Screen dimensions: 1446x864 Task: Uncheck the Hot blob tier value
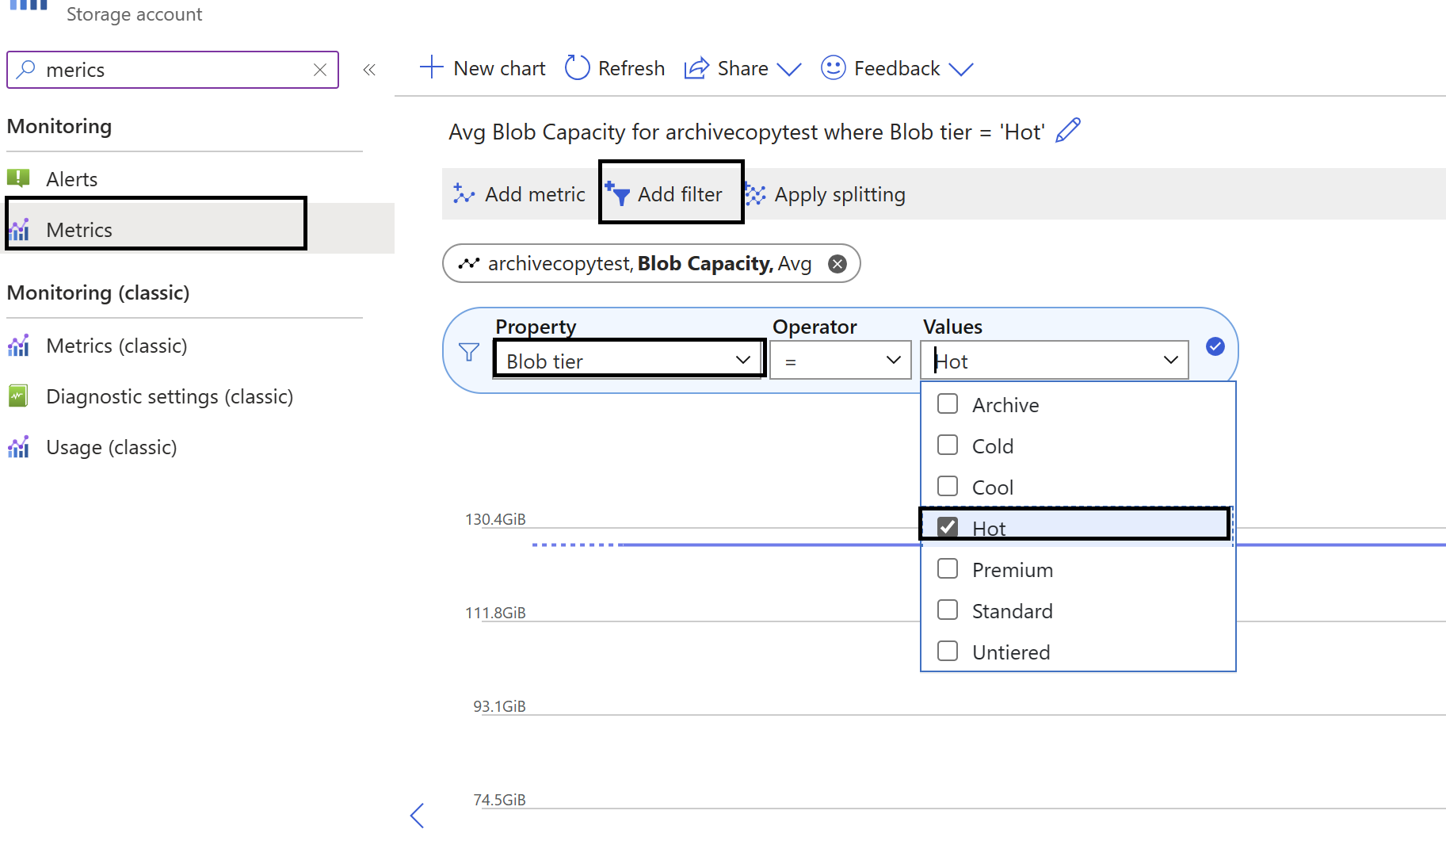click(947, 526)
